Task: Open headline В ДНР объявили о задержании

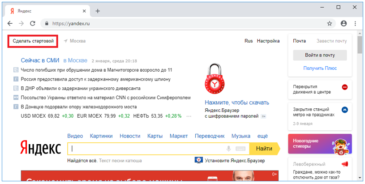Action: click(81, 88)
